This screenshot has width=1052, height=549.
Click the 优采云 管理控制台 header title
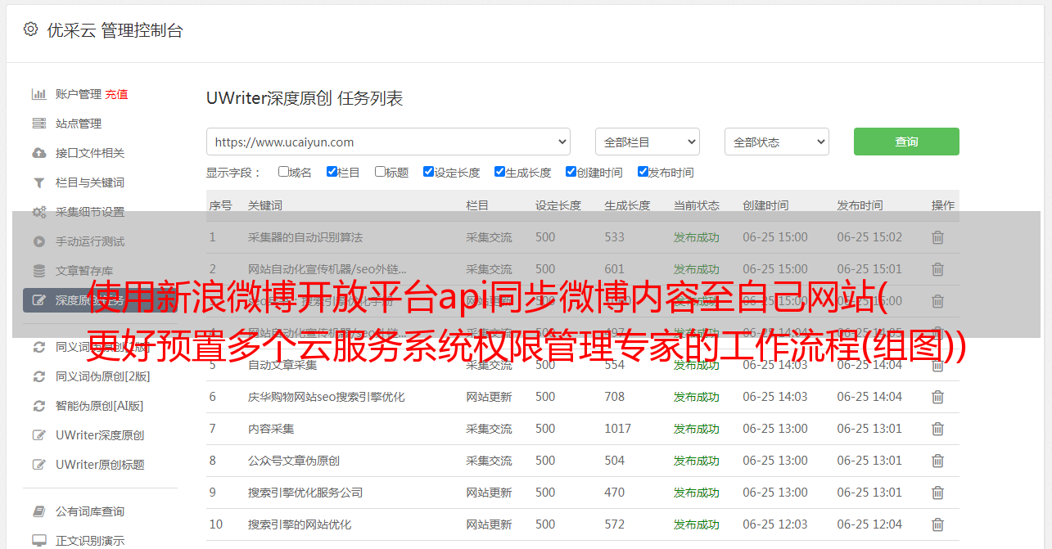point(115,30)
